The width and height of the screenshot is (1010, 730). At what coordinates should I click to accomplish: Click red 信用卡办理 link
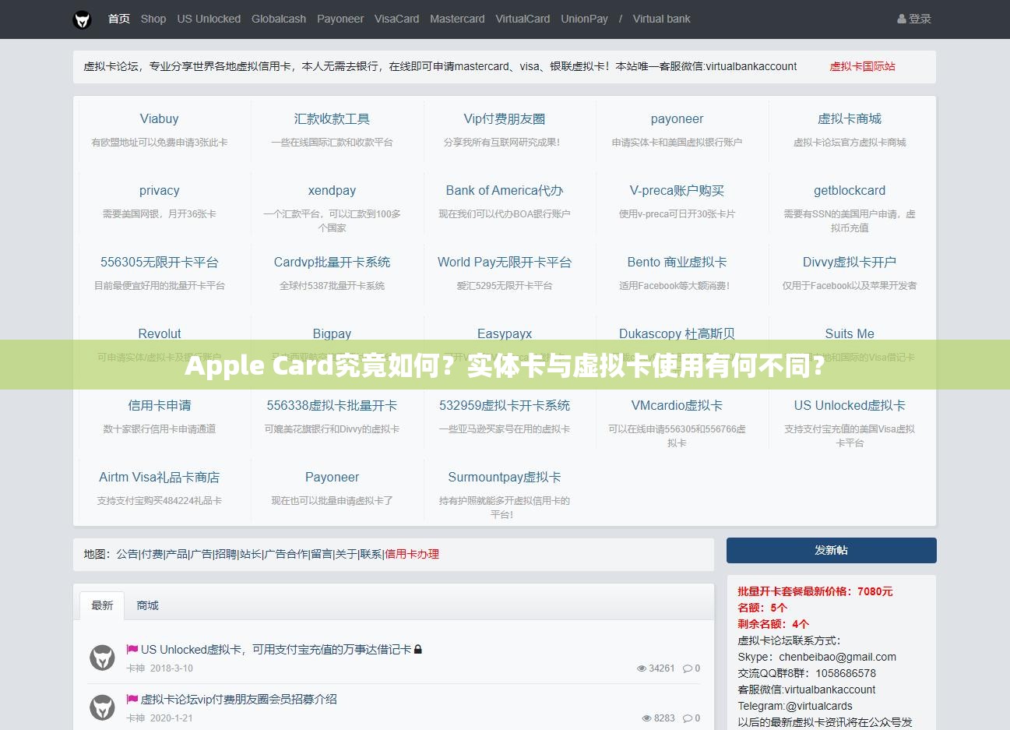click(412, 554)
